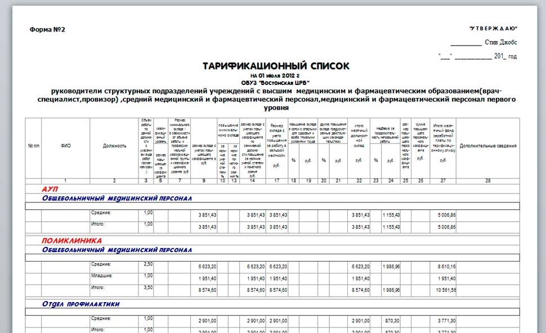Click column number 27 in the numbering row
546x333 pixels.
(x=443, y=181)
